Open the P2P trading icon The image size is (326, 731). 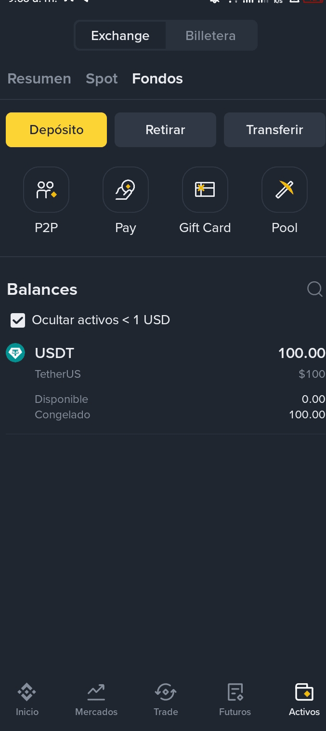click(46, 190)
